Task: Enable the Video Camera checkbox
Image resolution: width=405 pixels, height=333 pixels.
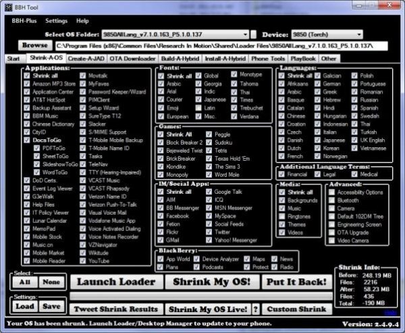Action: tap(331, 240)
